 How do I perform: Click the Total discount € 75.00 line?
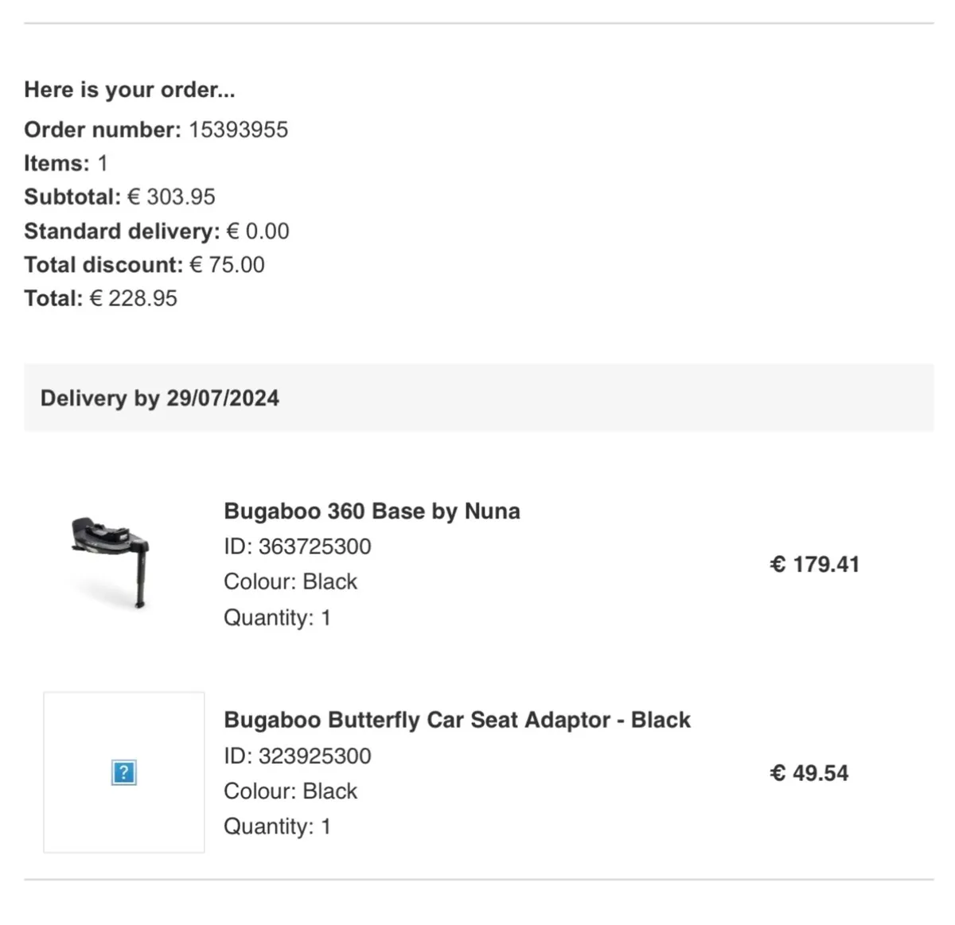point(144,265)
